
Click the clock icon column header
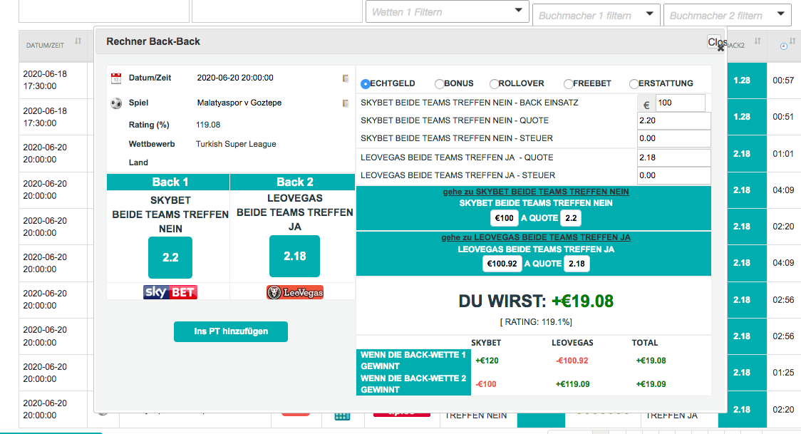coord(784,46)
